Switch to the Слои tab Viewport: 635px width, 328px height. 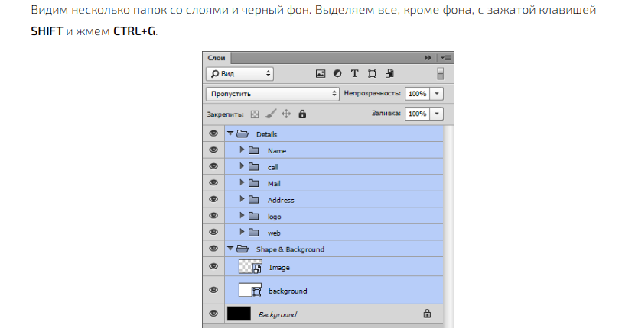pos(216,58)
